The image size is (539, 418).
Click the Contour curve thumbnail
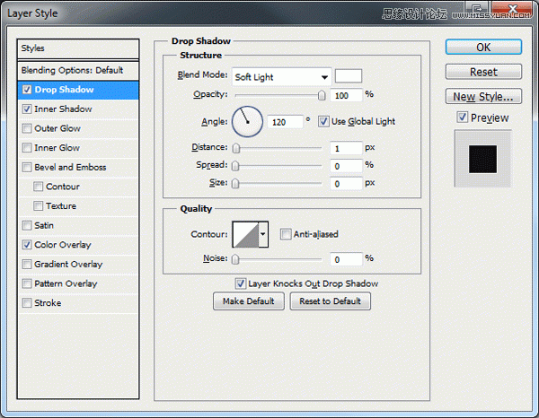(x=244, y=235)
